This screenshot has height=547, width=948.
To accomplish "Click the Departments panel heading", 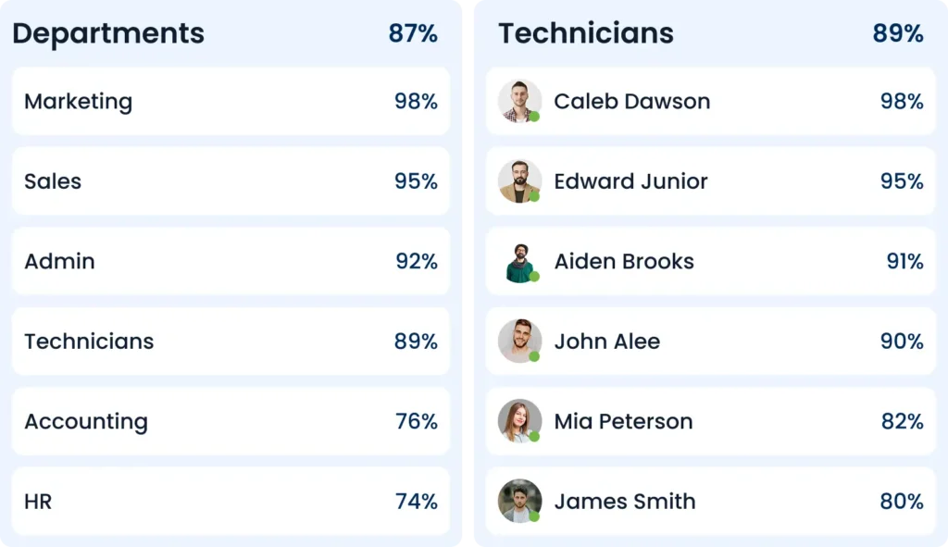I will 108,34.
